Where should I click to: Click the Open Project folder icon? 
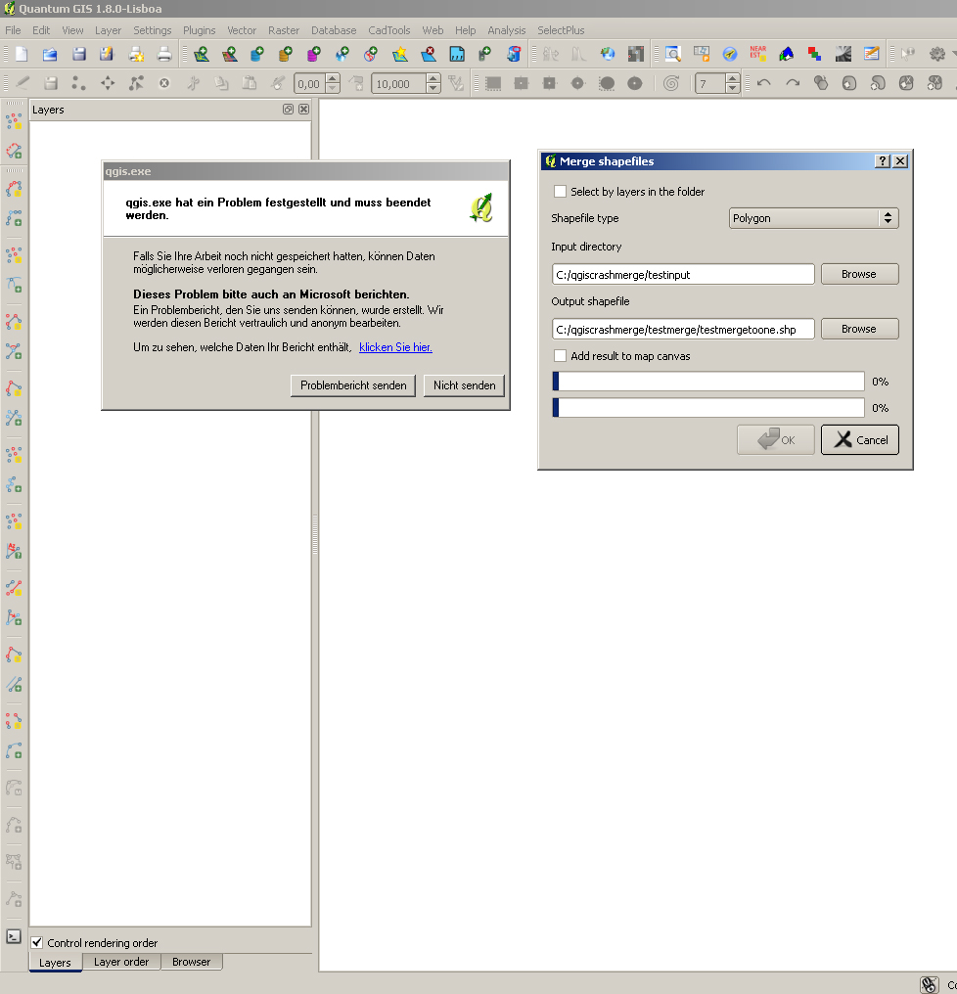pyautogui.click(x=50, y=54)
